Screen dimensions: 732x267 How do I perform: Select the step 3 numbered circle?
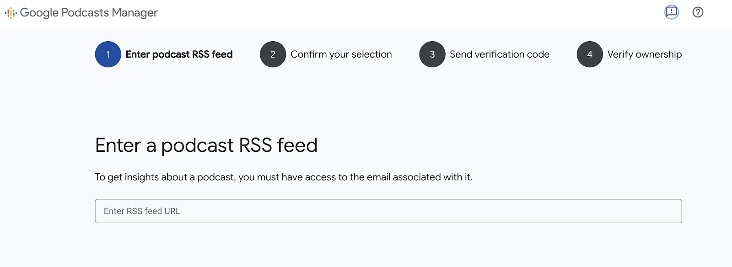[432, 54]
